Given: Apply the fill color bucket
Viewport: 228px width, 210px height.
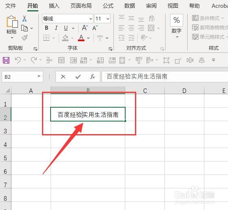Looking at the screenshot, I should pos(65,38).
